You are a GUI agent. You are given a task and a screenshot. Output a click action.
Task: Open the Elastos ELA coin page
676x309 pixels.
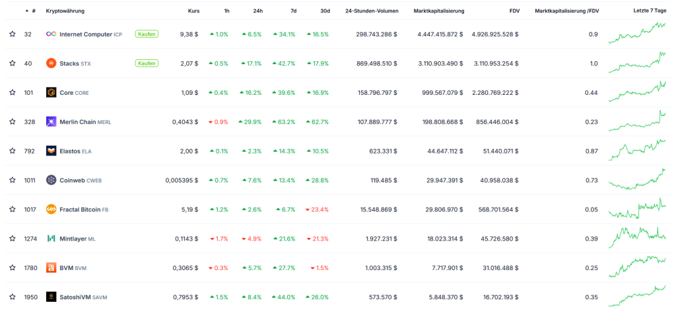point(75,151)
